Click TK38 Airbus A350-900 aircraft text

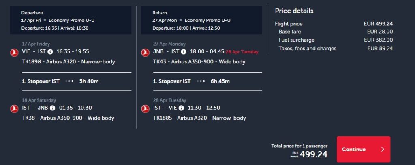click(x=68, y=118)
